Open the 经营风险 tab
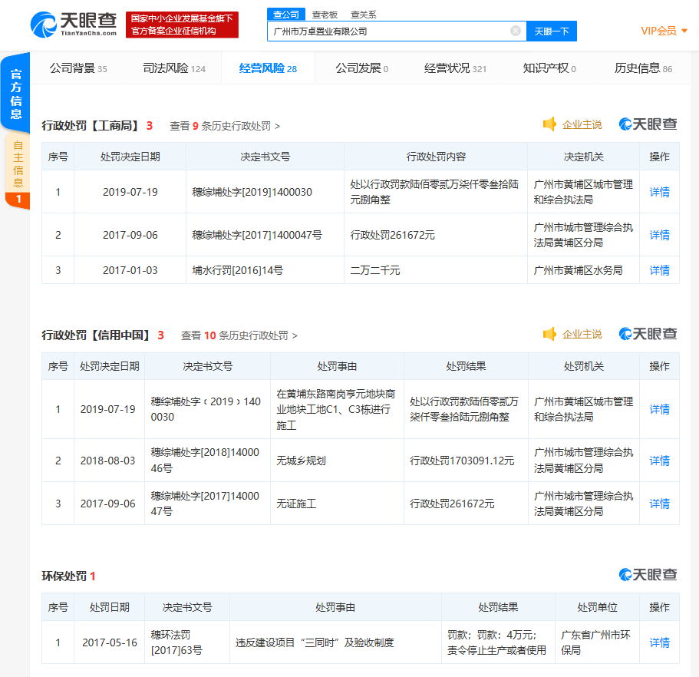Image resolution: width=699 pixels, height=677 pixels. 268,68
